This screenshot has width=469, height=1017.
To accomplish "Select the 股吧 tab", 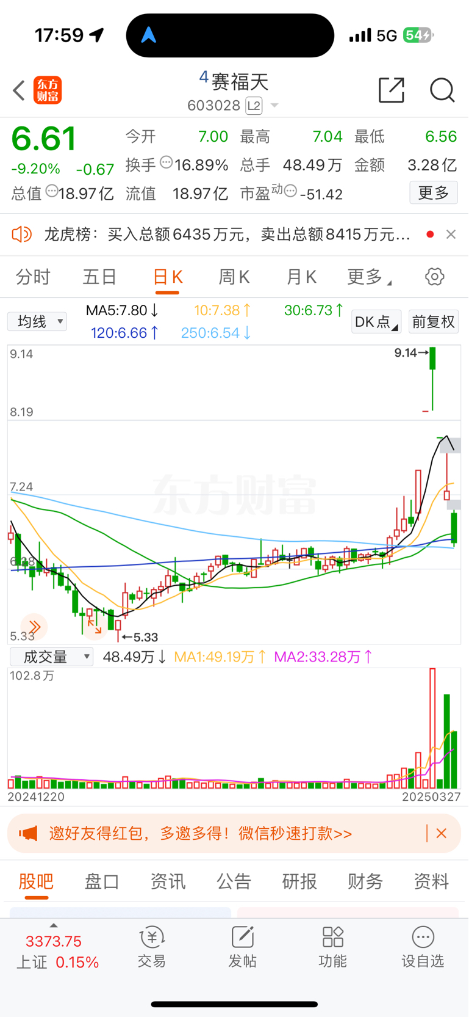I will pos(37,881).
